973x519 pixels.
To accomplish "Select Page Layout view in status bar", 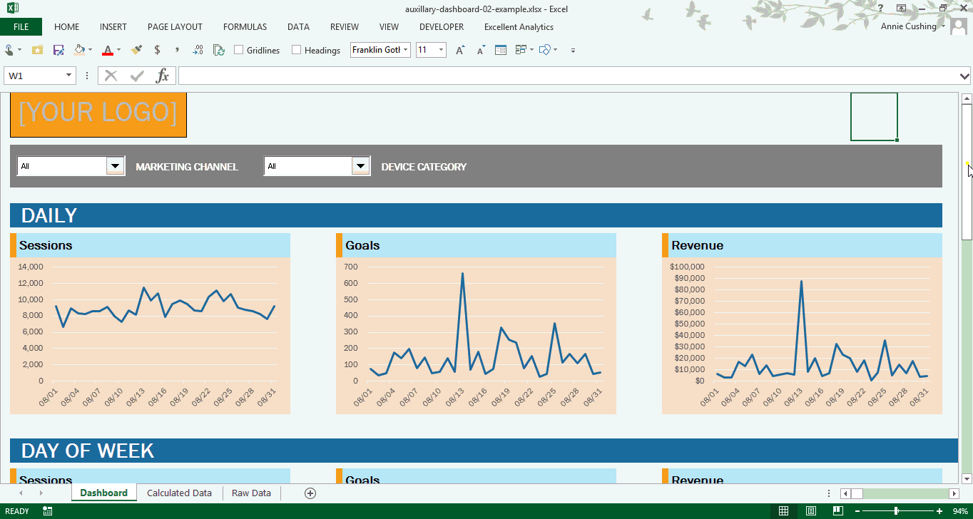I will click(x=811, y=510).
